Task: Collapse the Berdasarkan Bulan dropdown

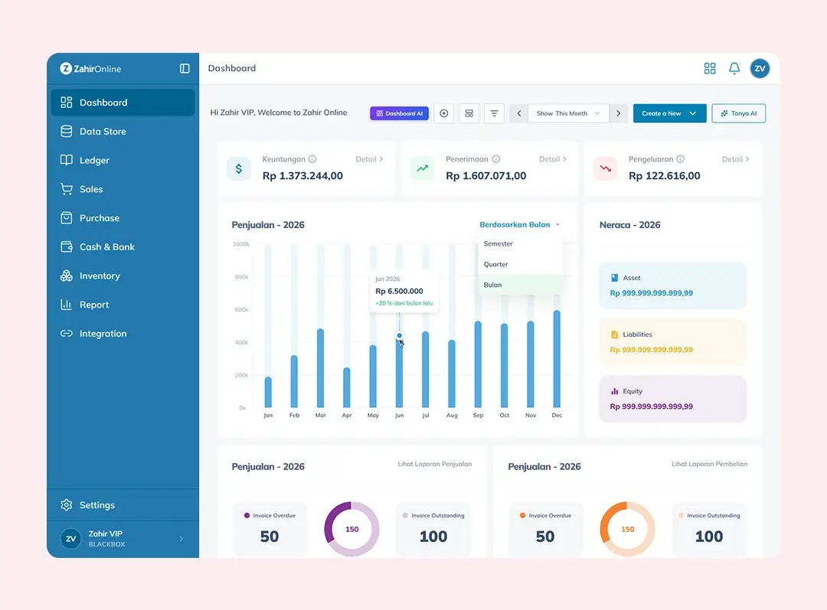Action: click(520, 225)
